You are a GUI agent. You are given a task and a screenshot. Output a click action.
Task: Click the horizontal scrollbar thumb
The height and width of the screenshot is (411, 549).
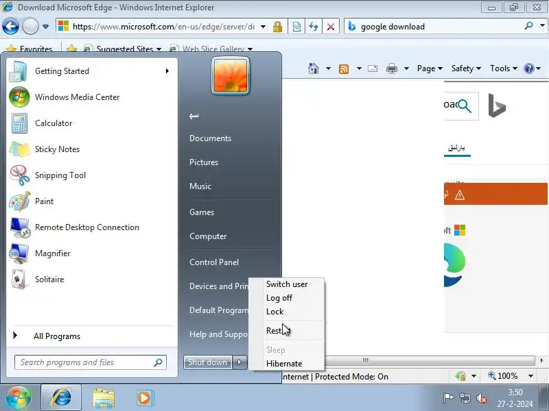point(366,360)
